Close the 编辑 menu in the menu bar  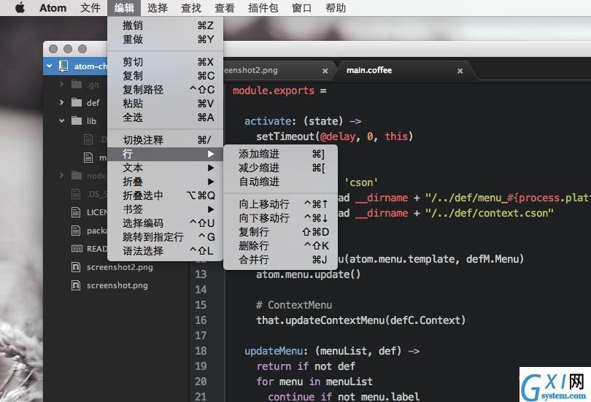tap(123, 8)
